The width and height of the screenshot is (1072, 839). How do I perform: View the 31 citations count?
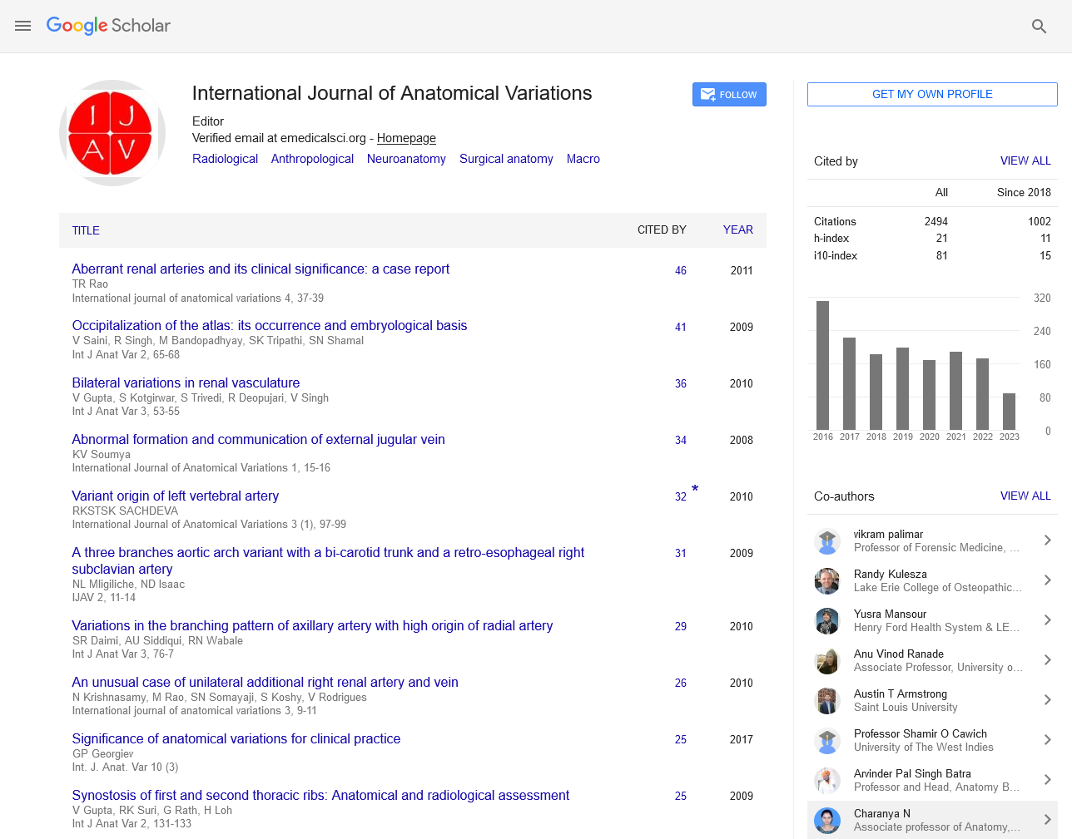(x=681, y=553)
